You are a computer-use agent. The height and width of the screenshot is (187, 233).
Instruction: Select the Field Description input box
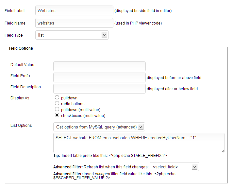click(99, 89)
